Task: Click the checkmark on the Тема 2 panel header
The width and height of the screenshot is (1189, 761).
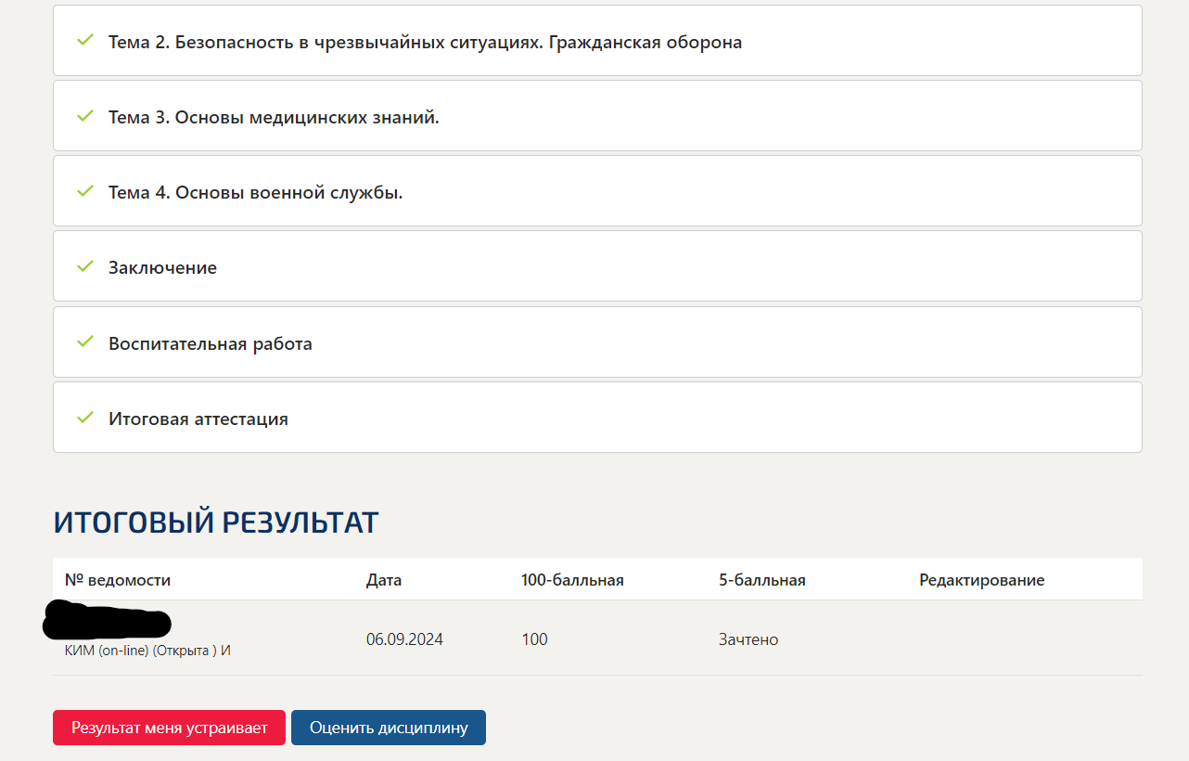Action: coord(85,40)
